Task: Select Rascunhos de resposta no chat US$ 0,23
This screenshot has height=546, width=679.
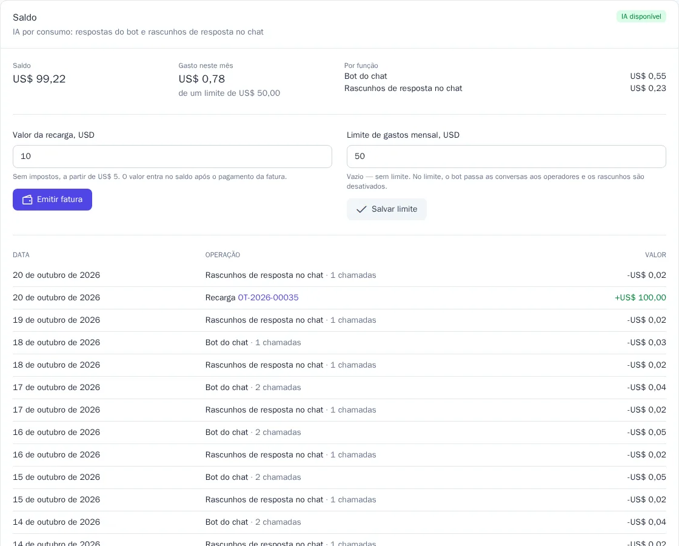Action: tap(505, 89)
